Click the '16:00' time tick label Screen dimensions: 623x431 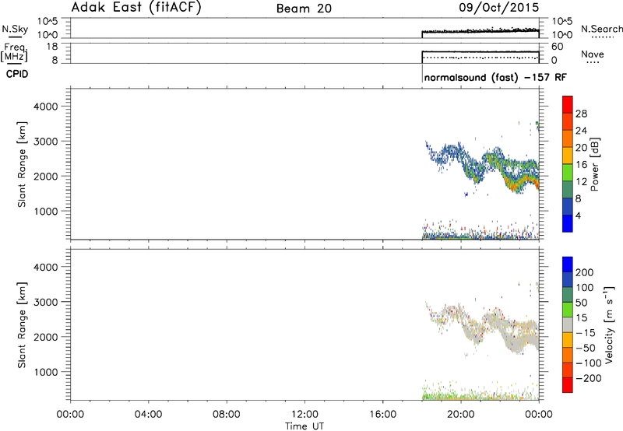click(382, 415)
